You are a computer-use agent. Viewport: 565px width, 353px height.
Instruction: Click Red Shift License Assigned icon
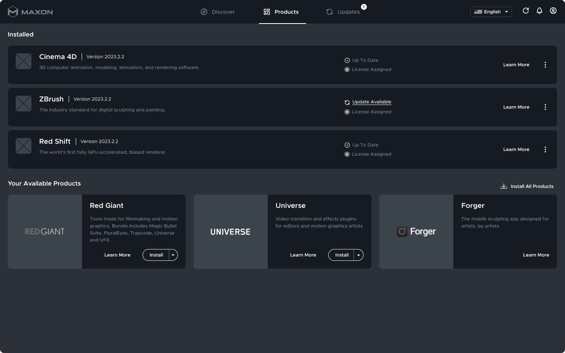[347, 155]
